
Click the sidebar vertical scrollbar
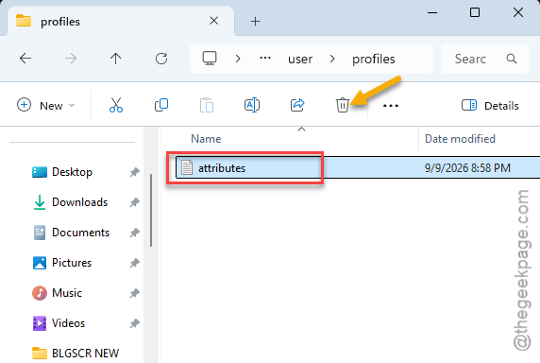pyautogui.click(x=151, y=210)
